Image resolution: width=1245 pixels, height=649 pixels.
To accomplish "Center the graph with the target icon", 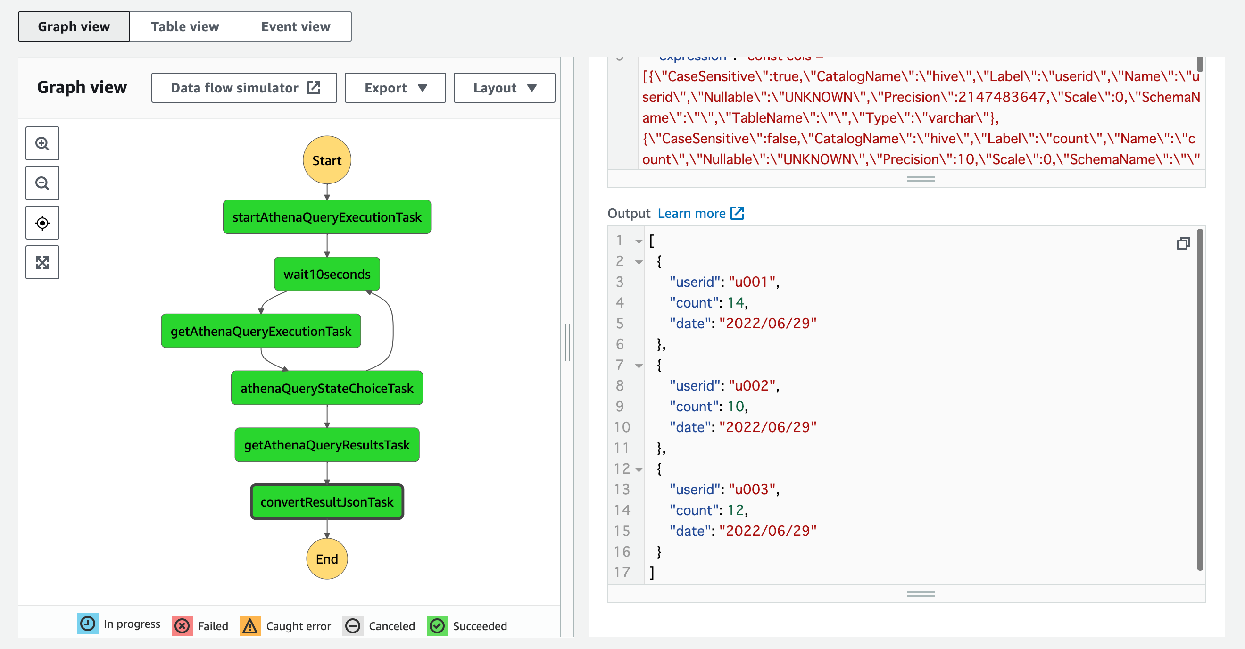I will click(42, 223).
